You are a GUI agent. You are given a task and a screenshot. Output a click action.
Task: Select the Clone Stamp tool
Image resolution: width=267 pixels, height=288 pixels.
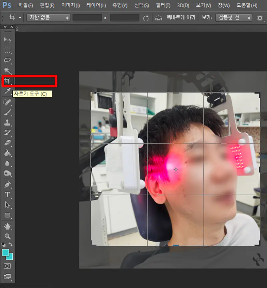point(7,122)
